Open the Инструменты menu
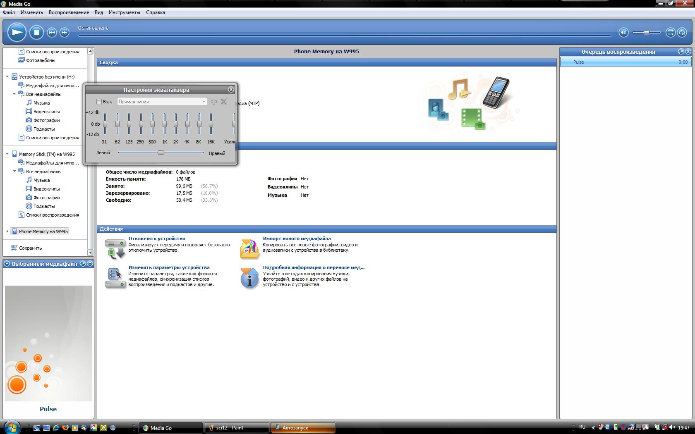This screenshot has width=695, height=434. point(125,12)
